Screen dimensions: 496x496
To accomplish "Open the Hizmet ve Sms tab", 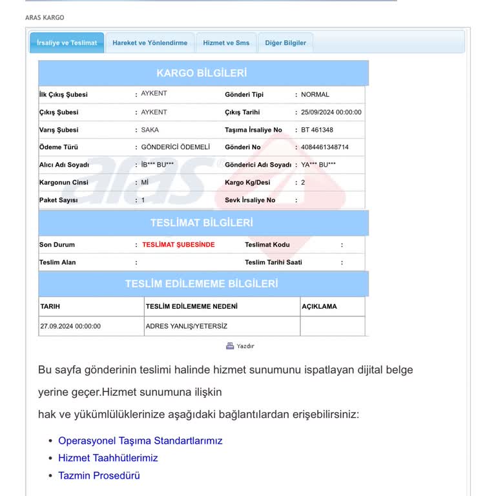I will [226, 43].
